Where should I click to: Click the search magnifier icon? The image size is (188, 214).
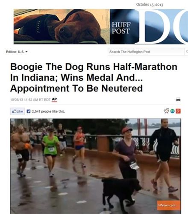click(187, 51)
